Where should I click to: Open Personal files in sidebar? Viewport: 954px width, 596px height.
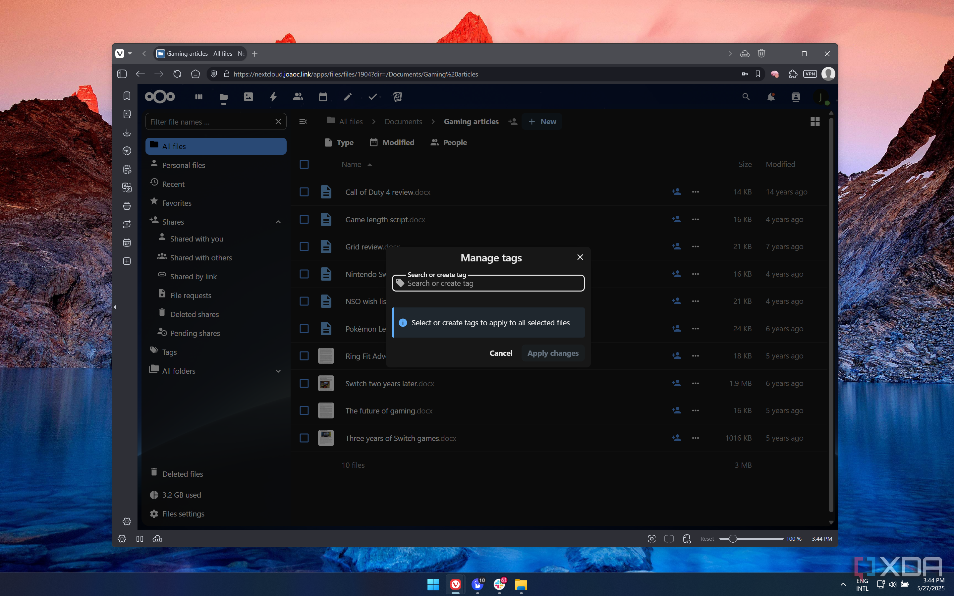[216, 165]
